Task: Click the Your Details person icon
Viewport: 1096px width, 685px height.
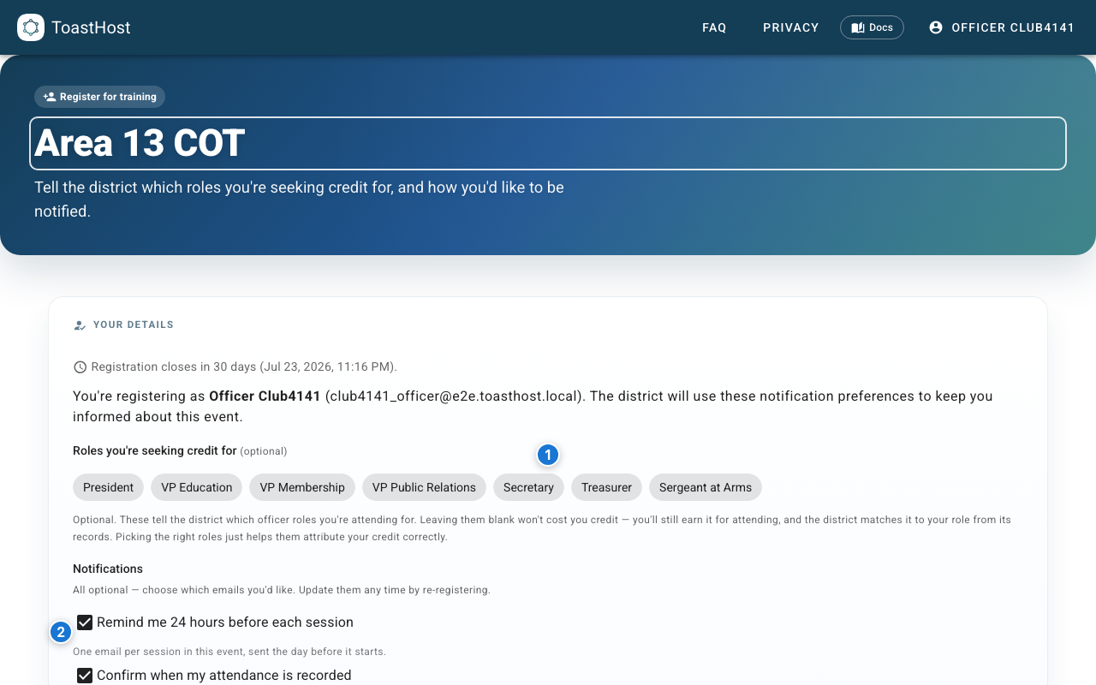Action: coord(80,325)
